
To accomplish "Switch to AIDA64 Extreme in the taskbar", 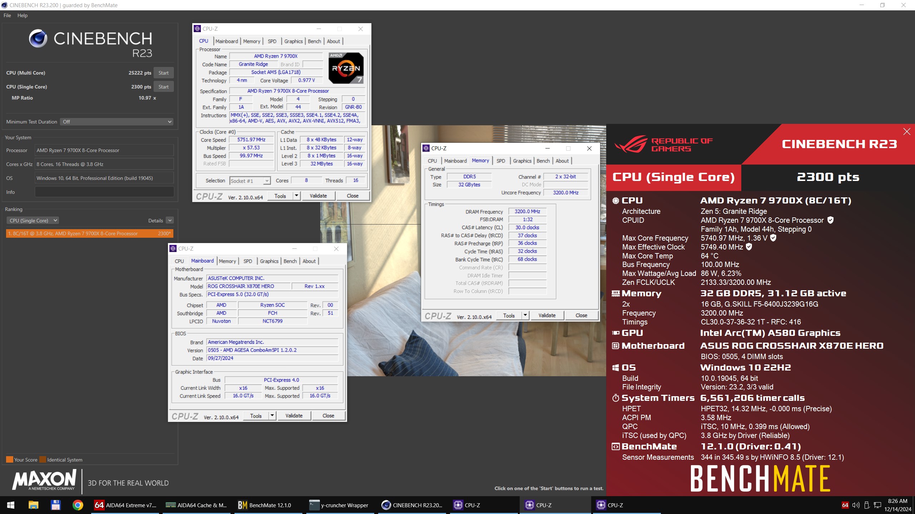I will click(x=125, y=505).
